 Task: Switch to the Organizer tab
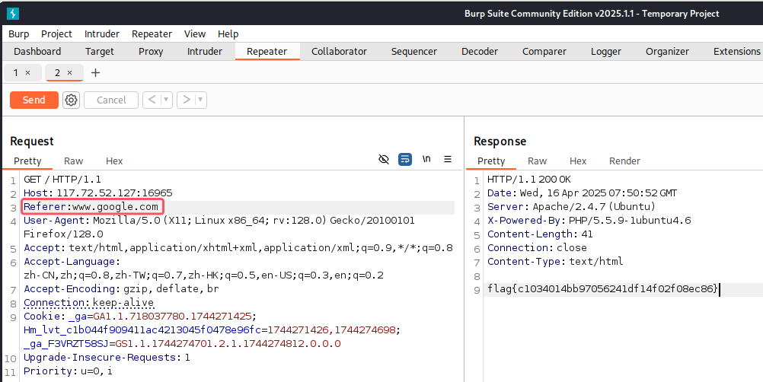667,52
